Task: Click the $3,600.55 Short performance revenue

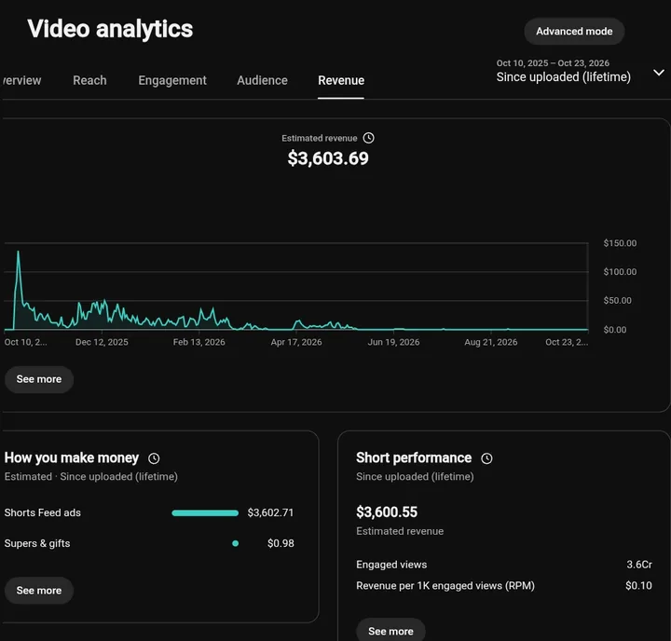Action: pos(387,512)
